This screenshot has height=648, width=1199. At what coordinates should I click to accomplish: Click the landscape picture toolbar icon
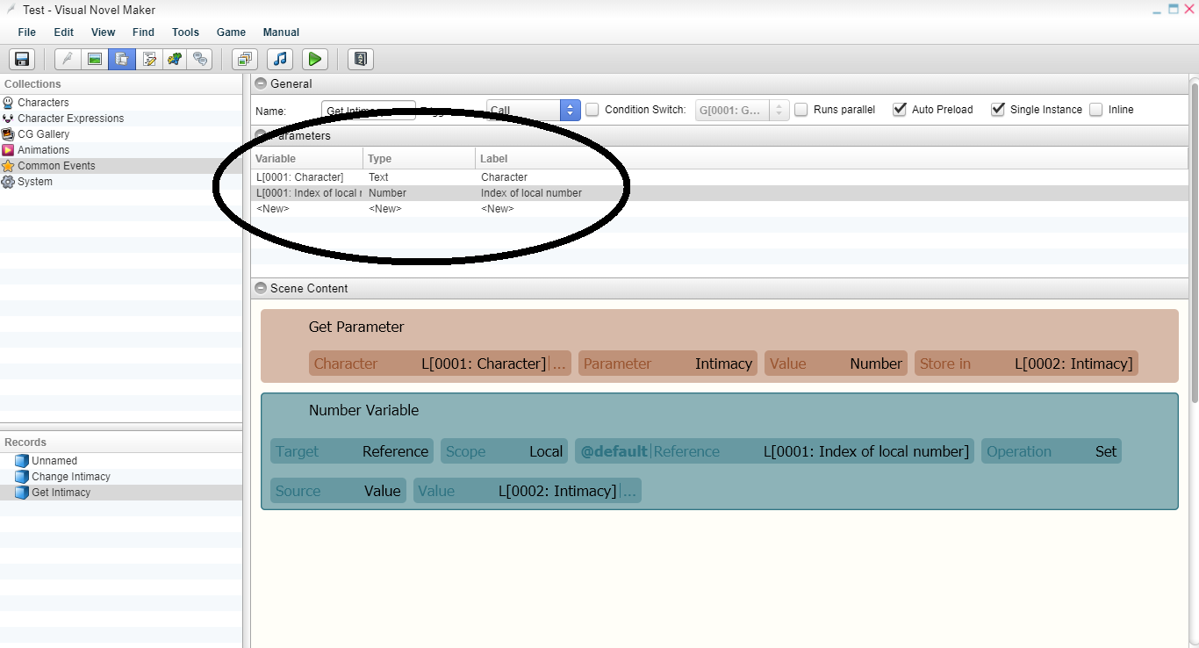(x=95, y=60)
